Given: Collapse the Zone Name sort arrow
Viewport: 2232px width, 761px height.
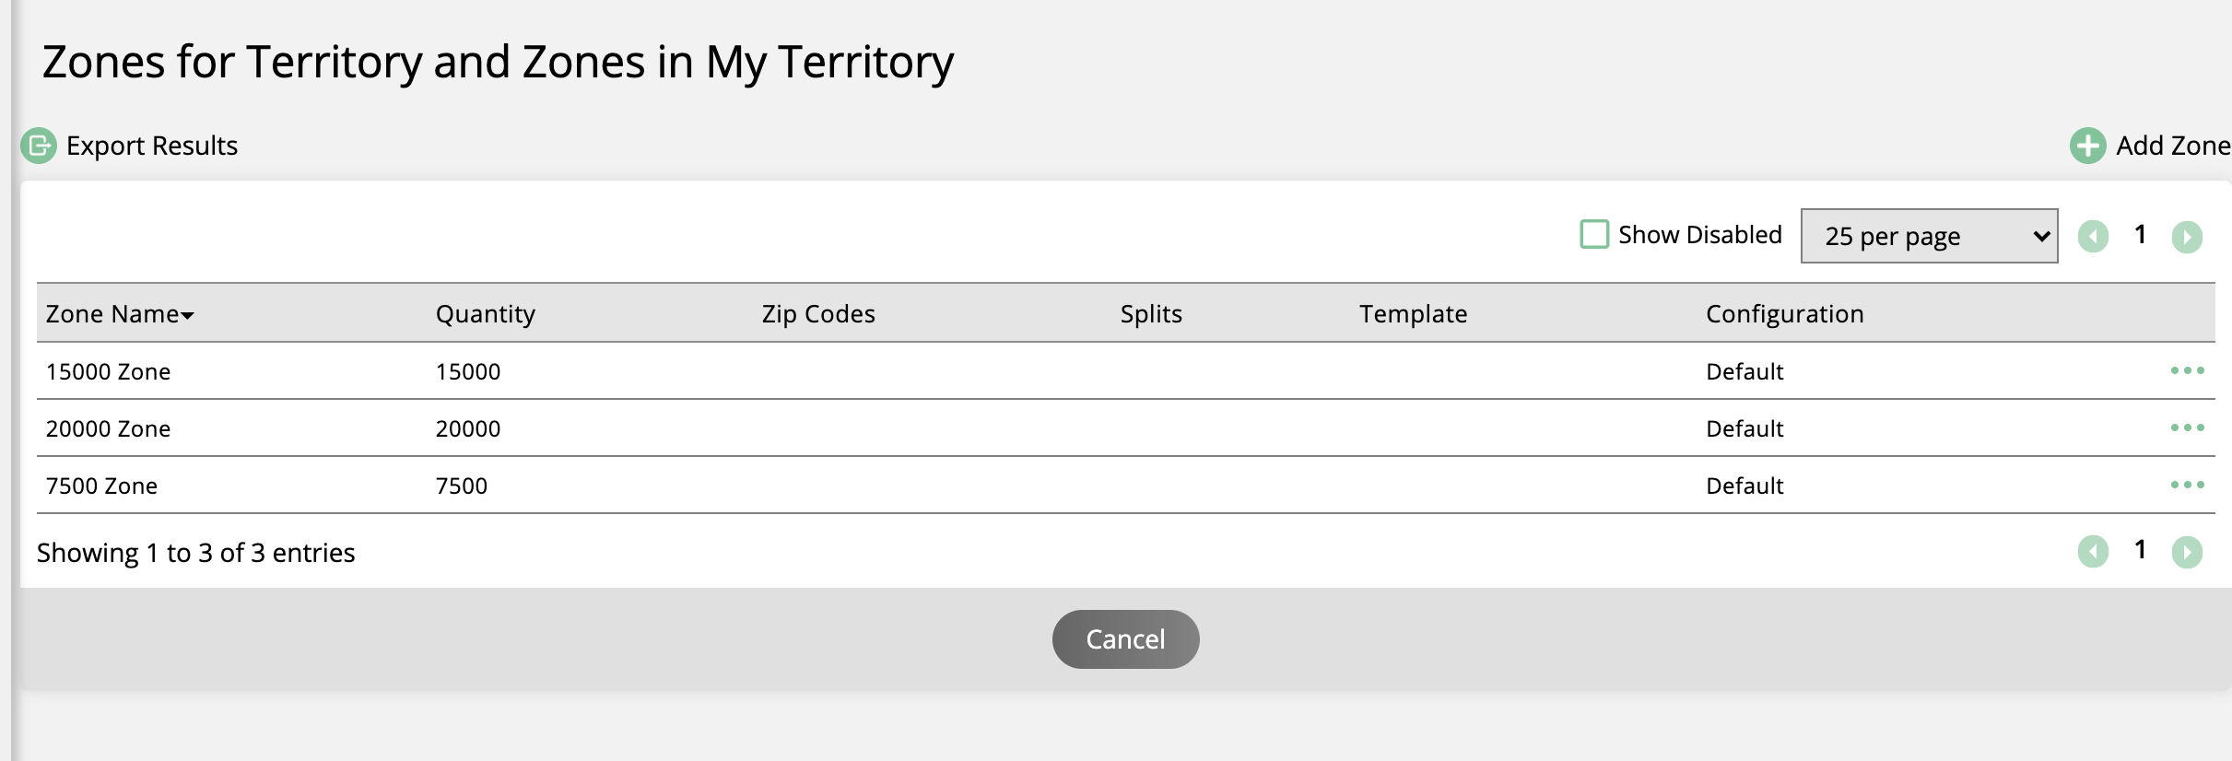Looking at the screenshot, I should click(x=188, y=316).
